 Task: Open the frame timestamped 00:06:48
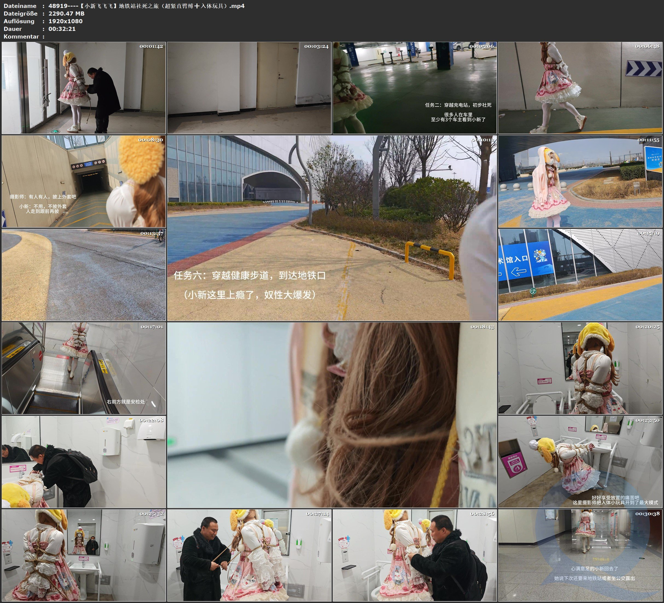coord(580,88)
